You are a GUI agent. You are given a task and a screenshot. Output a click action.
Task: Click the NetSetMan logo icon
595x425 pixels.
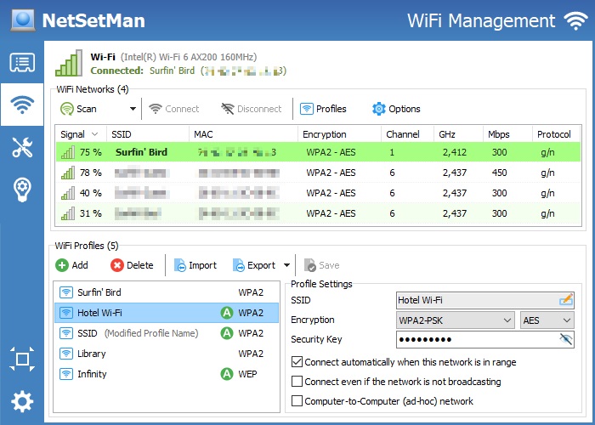(23, 20)
